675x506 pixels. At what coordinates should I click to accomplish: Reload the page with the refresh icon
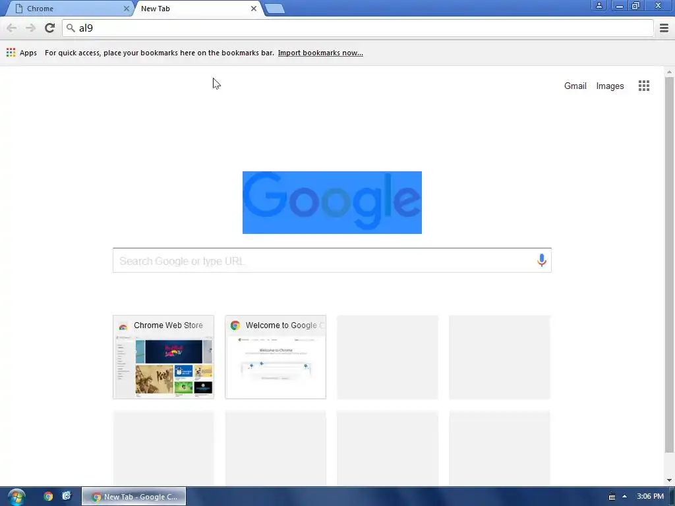[x=49, y=28]
